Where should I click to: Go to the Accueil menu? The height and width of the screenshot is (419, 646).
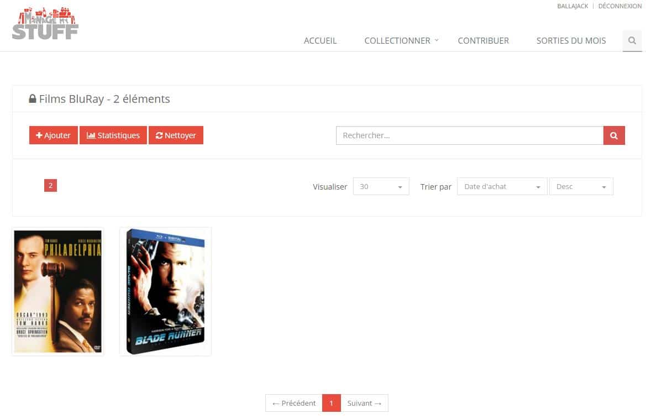320,41
